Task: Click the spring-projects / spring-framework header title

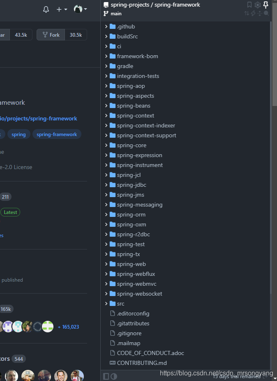Action: tap(155, 5)
